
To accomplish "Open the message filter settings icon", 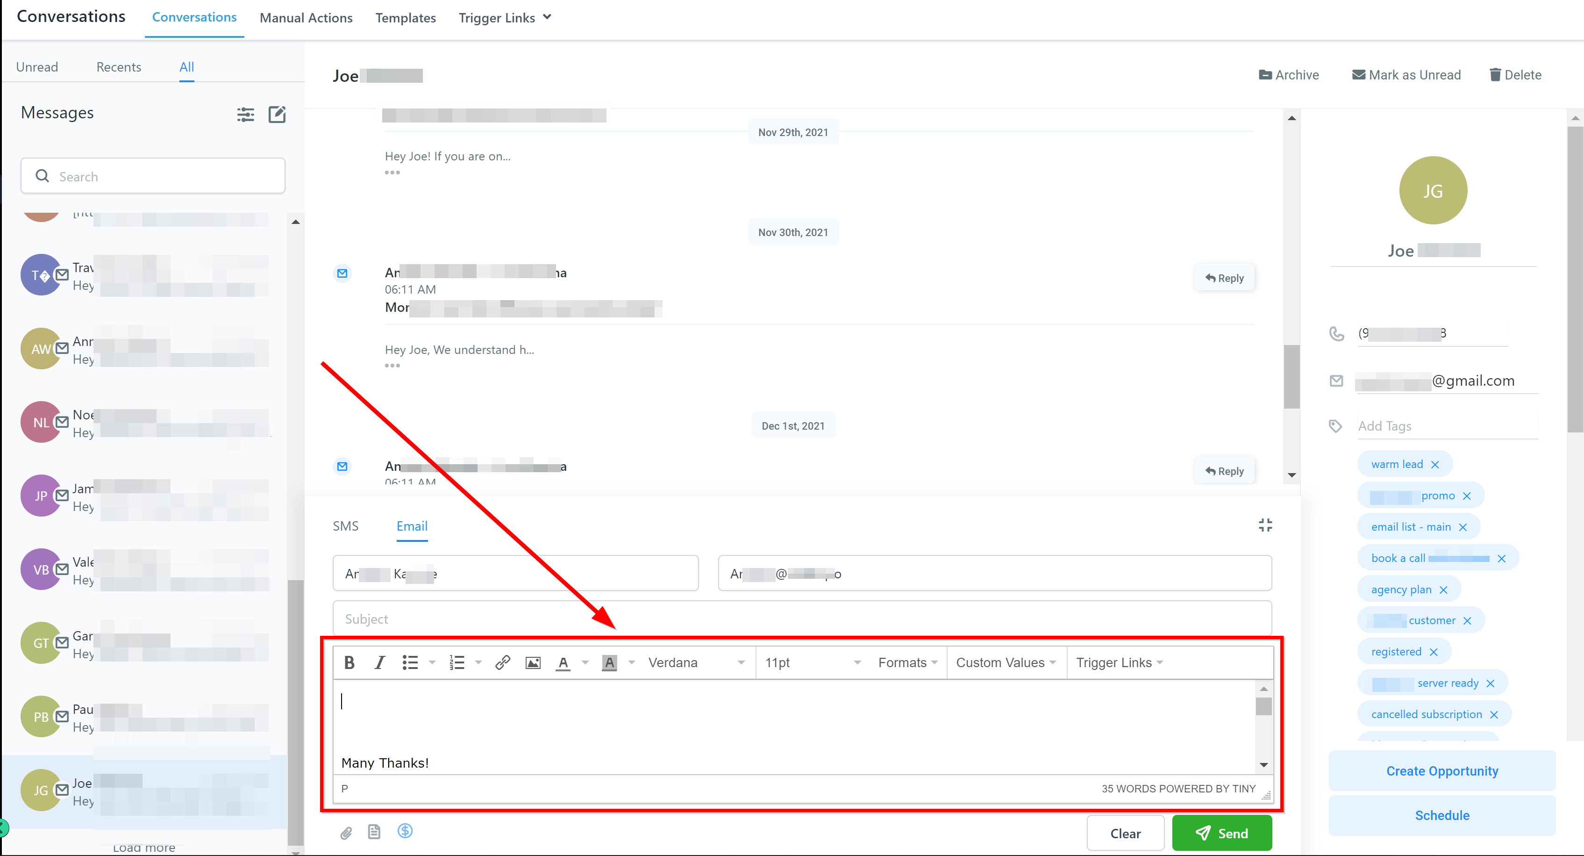I will (245, 115).
